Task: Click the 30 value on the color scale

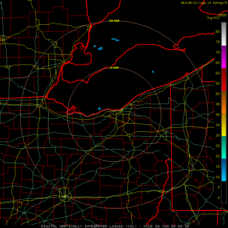Action: tap(218, 135)
